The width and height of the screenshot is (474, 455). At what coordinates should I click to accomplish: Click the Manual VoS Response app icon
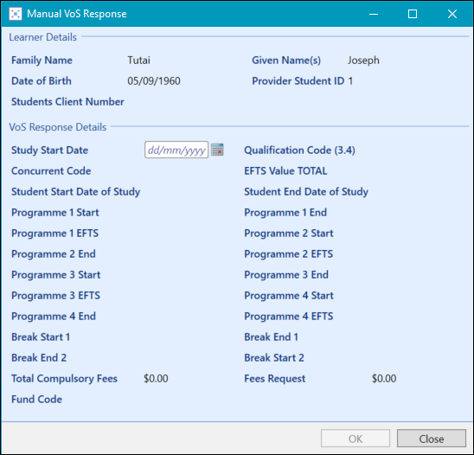click(15, 14)
